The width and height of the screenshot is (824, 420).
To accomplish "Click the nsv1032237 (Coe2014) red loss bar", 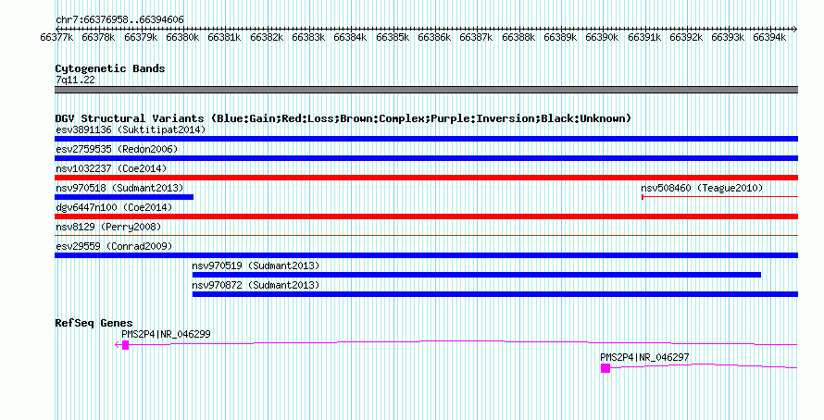I will pos(426,178).
